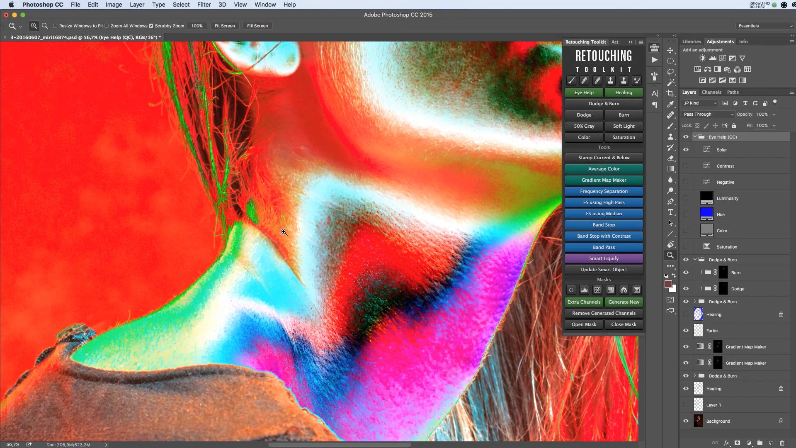The height and width of the screenshot is (448, 796).
Task: Click the foreground color swatch
Action: pos(668,284)
